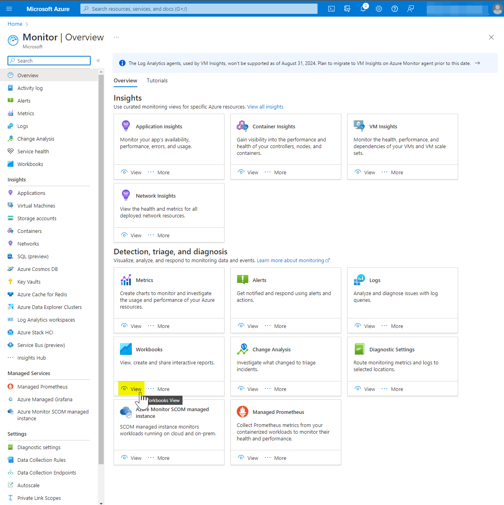Select the Overview tab
This screenshot has height=505, width=504.
126,80
